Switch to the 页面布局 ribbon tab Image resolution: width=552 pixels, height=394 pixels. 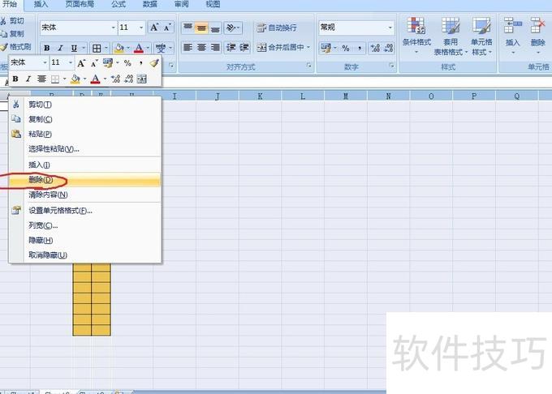(80, 4)
